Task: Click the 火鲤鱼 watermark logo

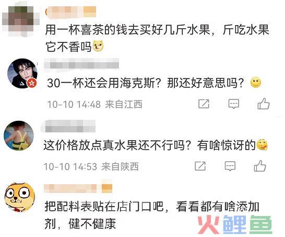Action: 235,225
